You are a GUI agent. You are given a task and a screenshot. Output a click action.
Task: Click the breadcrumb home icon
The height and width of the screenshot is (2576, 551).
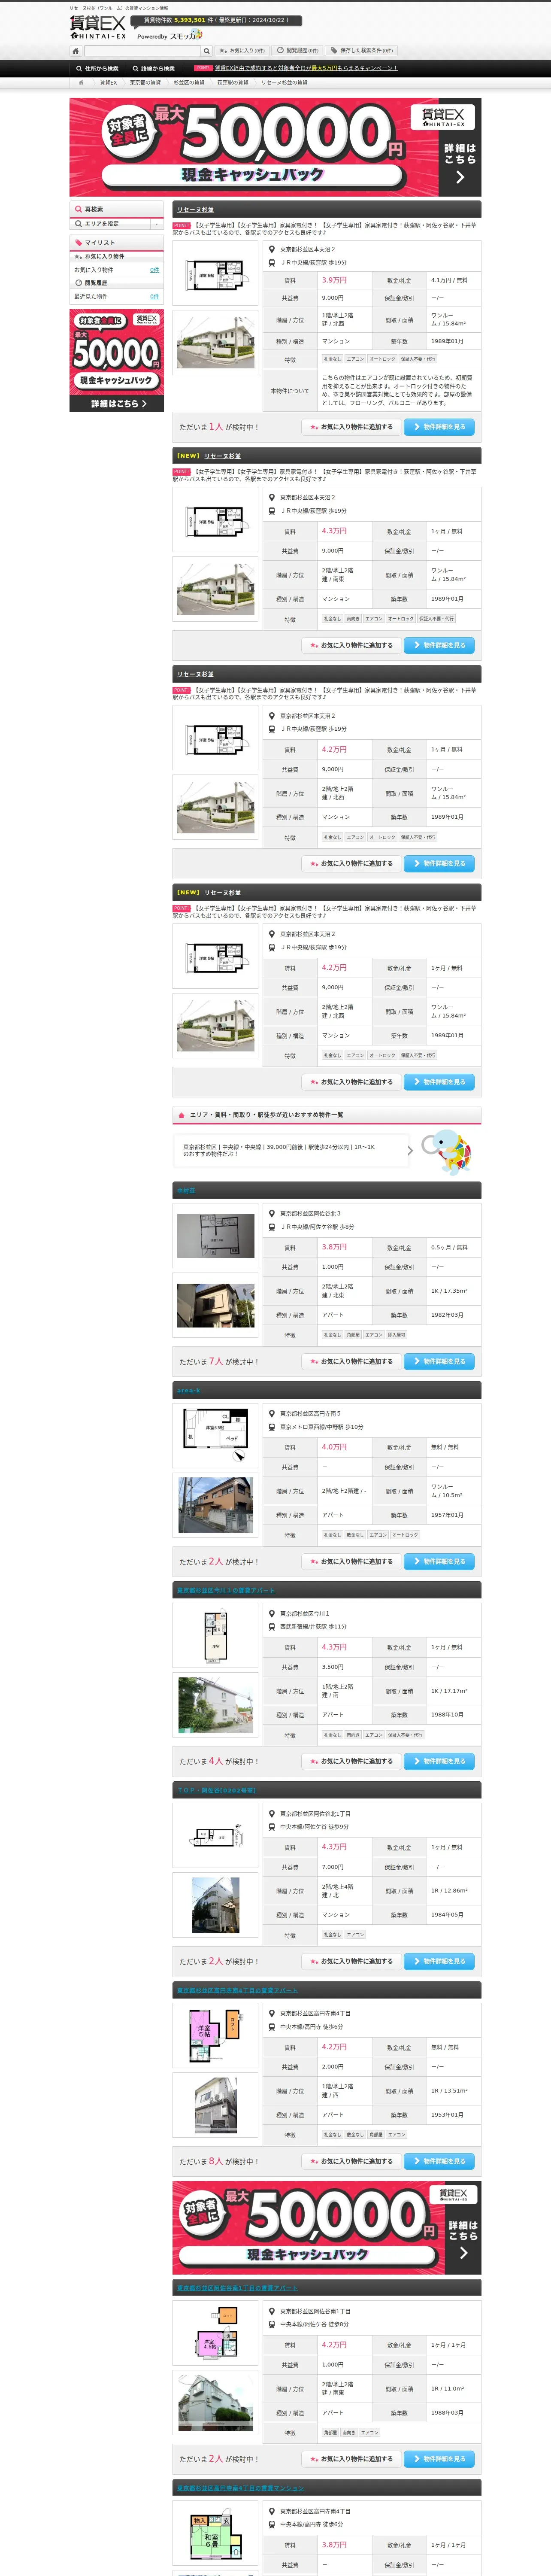click(81, 83)
